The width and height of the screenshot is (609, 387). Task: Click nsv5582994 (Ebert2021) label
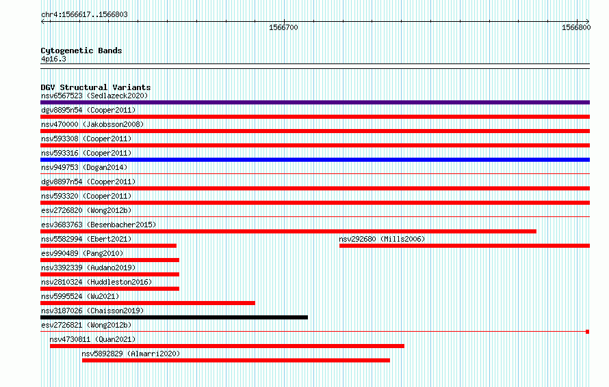tap(86, 239)
